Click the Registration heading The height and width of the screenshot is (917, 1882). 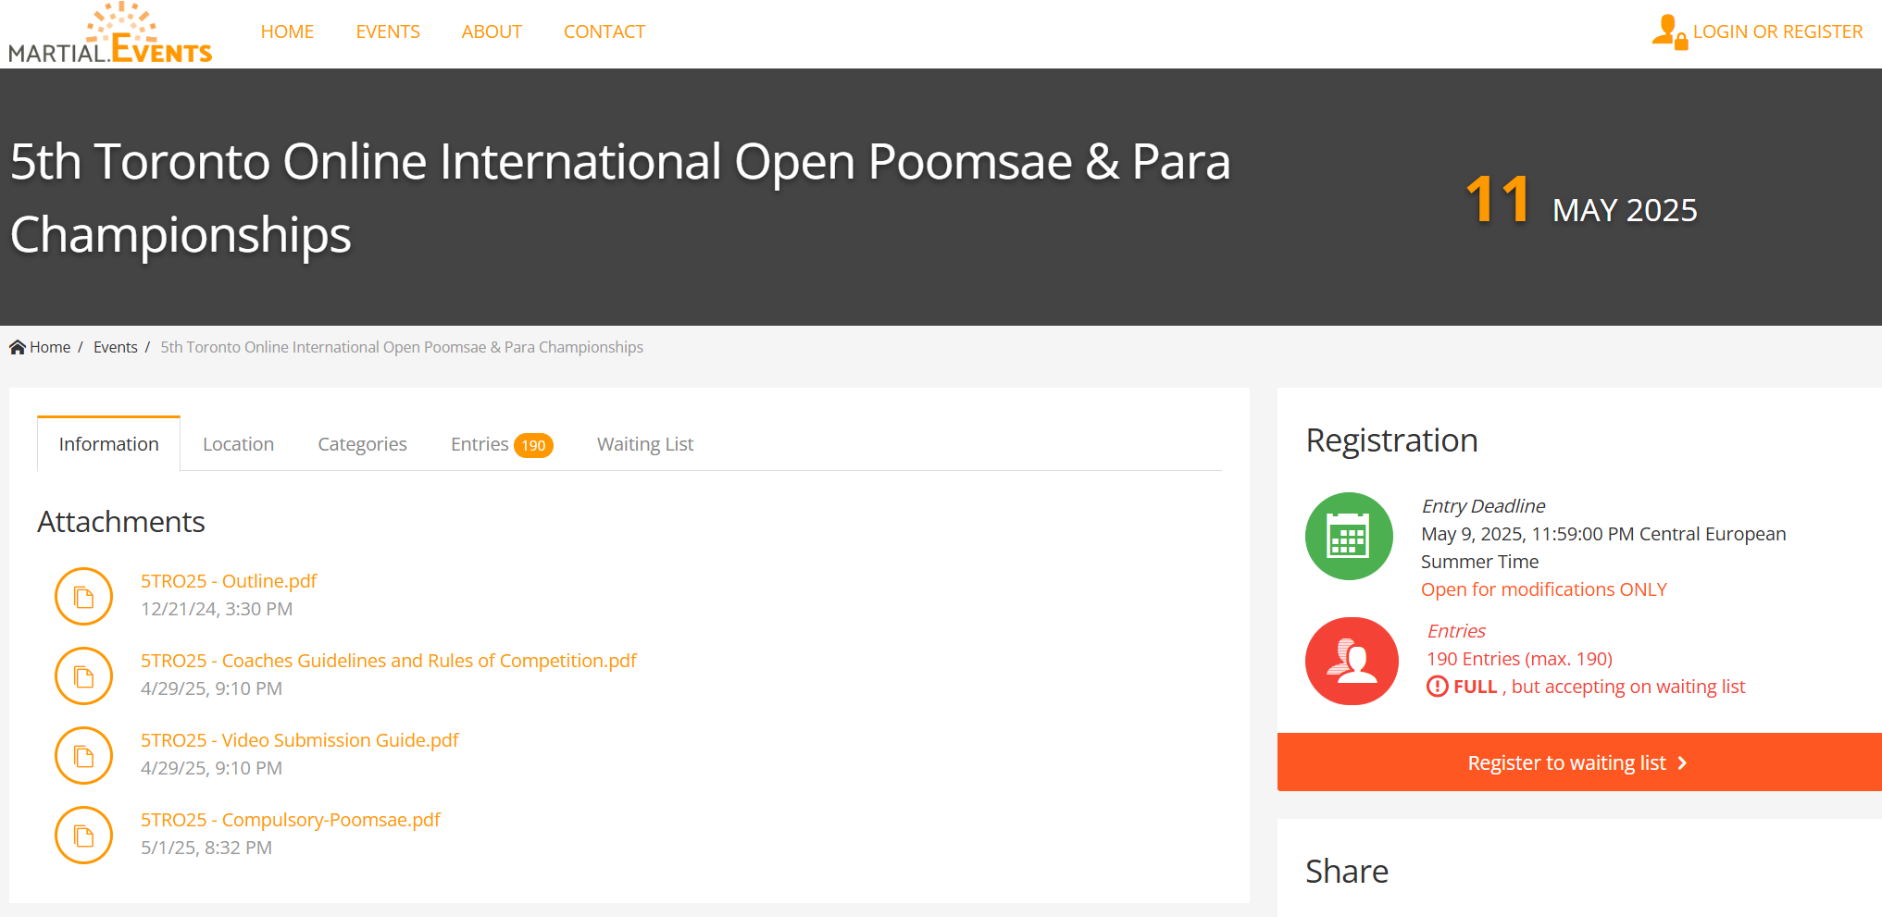click(x=1391, y=440)
